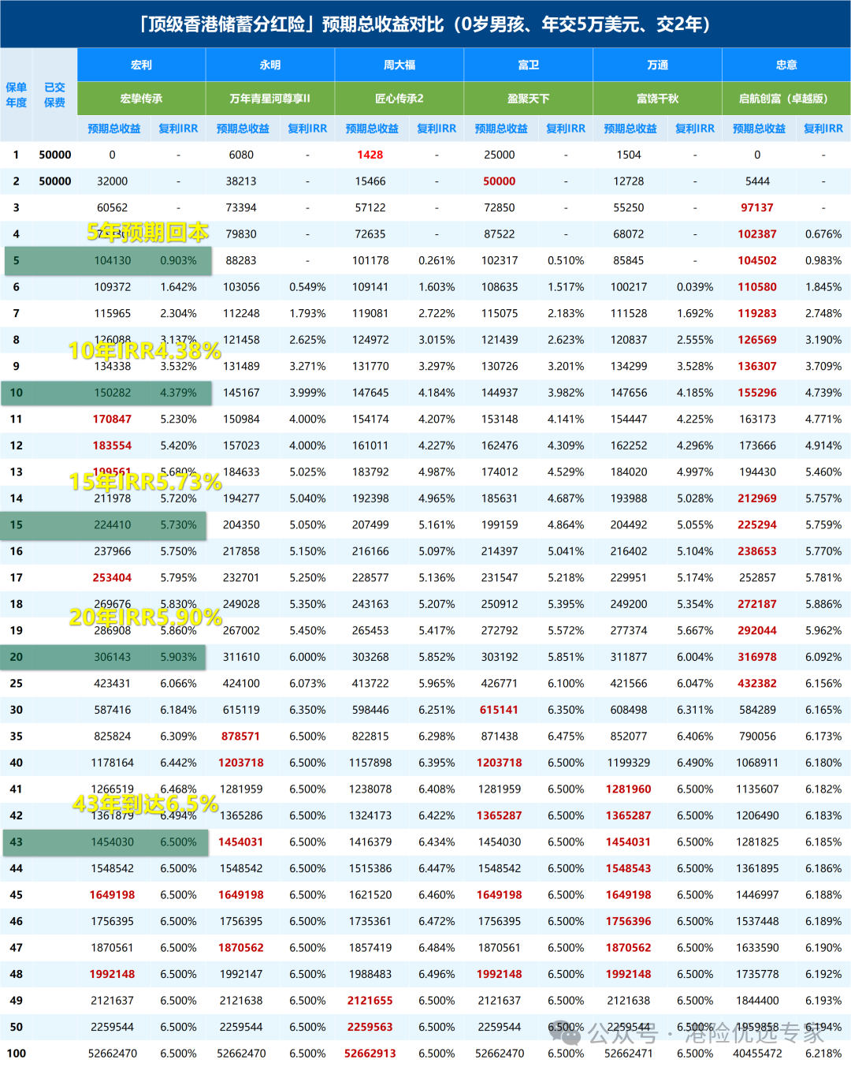Select the 富卫 company header
Screen dimensions: 851x1067
(529, 65)
